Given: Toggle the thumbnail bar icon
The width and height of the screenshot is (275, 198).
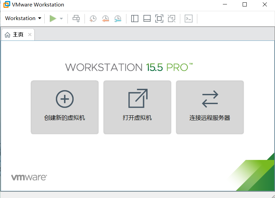Looking at the screenshot, I should 147,19.
